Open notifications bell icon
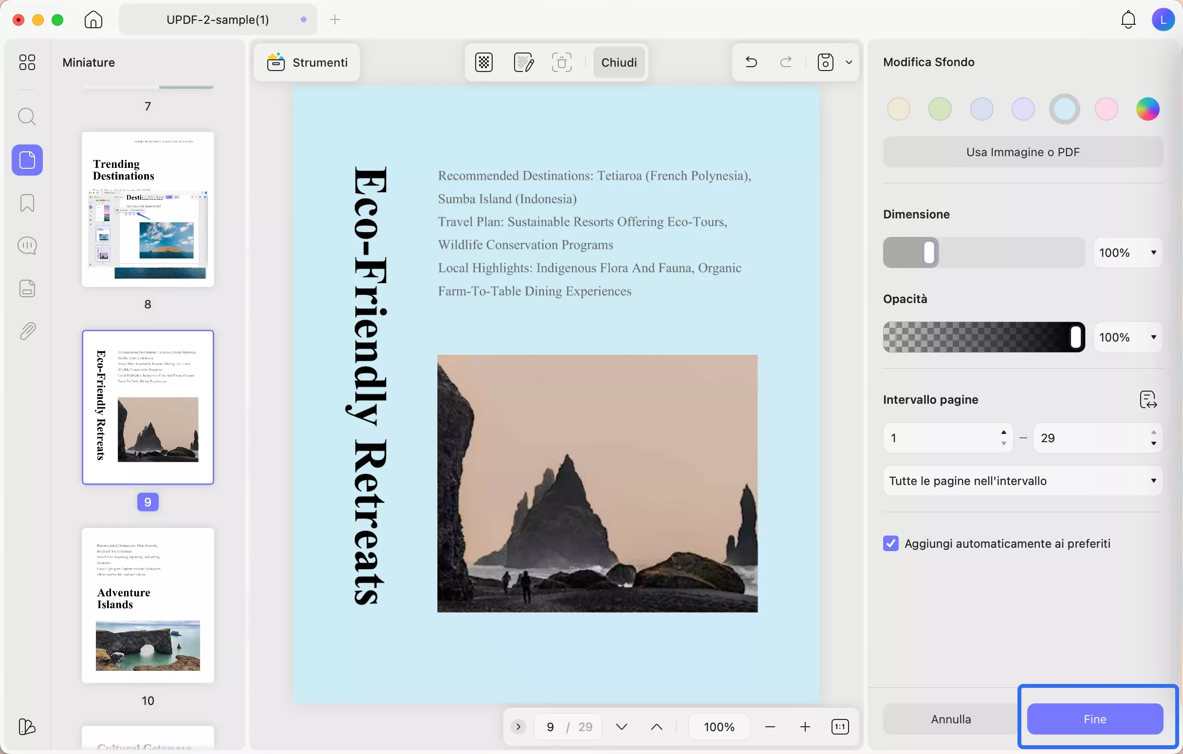Image resolution: width=1183 pixels, height=754 pixels. pyautogui.click(x=1128, y=19)
